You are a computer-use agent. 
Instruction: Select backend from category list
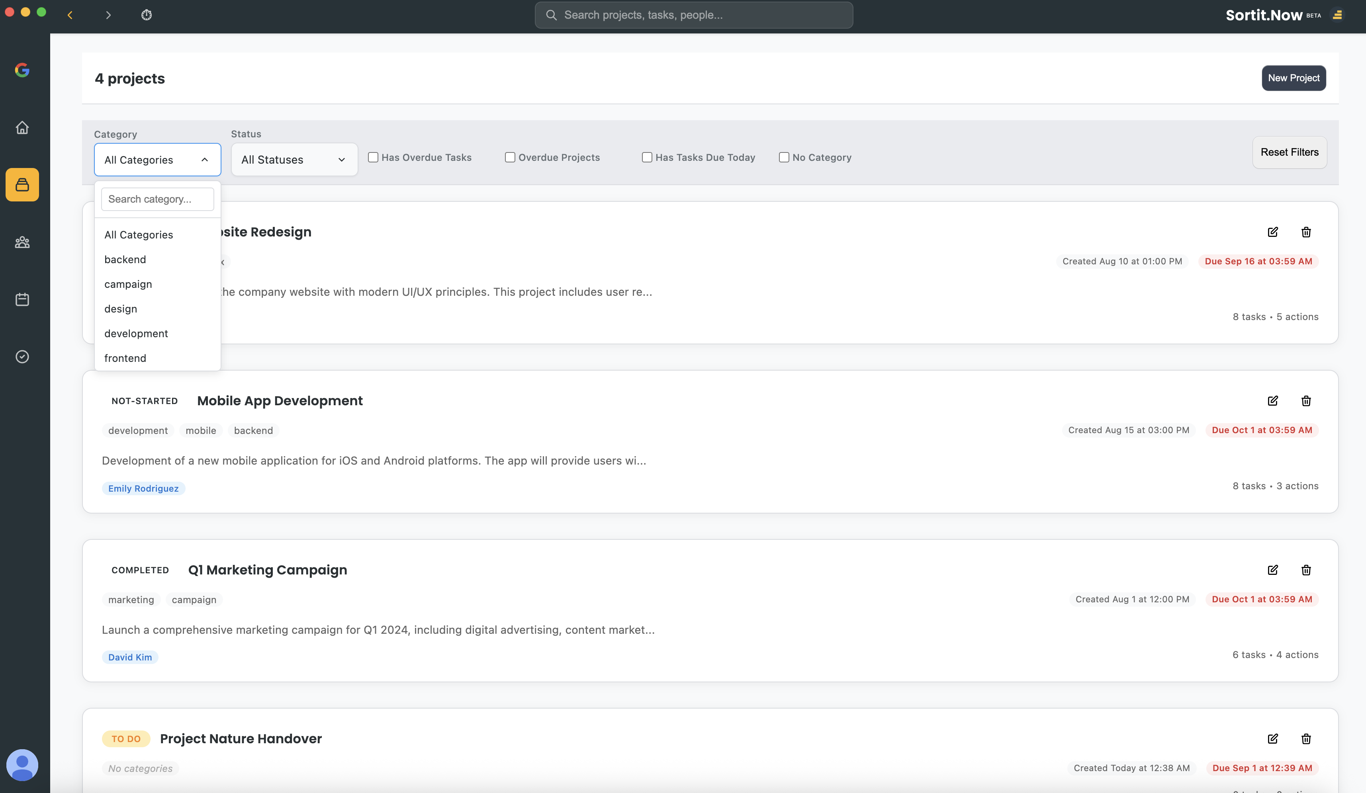tap(125, 260)
